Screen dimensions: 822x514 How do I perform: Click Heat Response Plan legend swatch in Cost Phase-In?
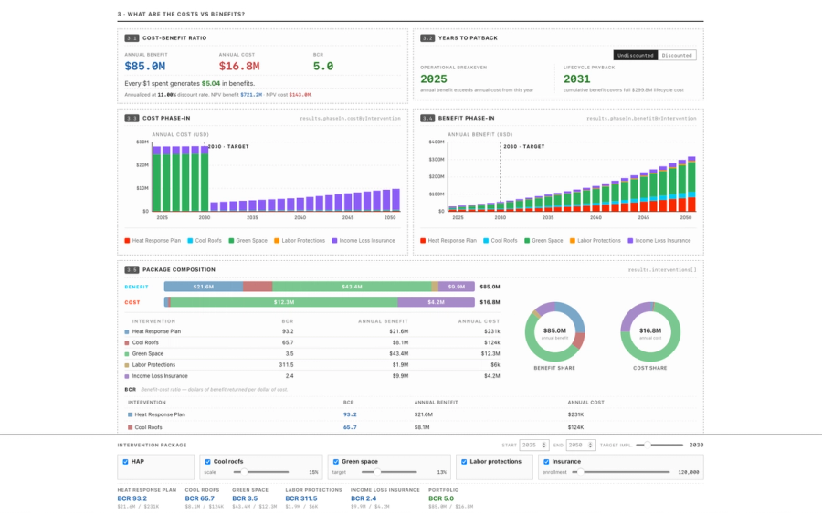pos(127,241)
